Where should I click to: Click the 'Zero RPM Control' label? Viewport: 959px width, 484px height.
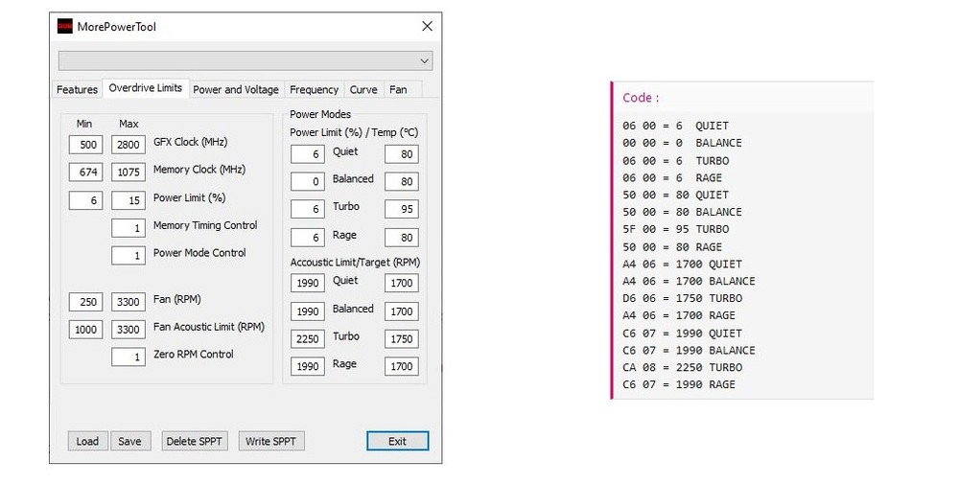point(194,354)
